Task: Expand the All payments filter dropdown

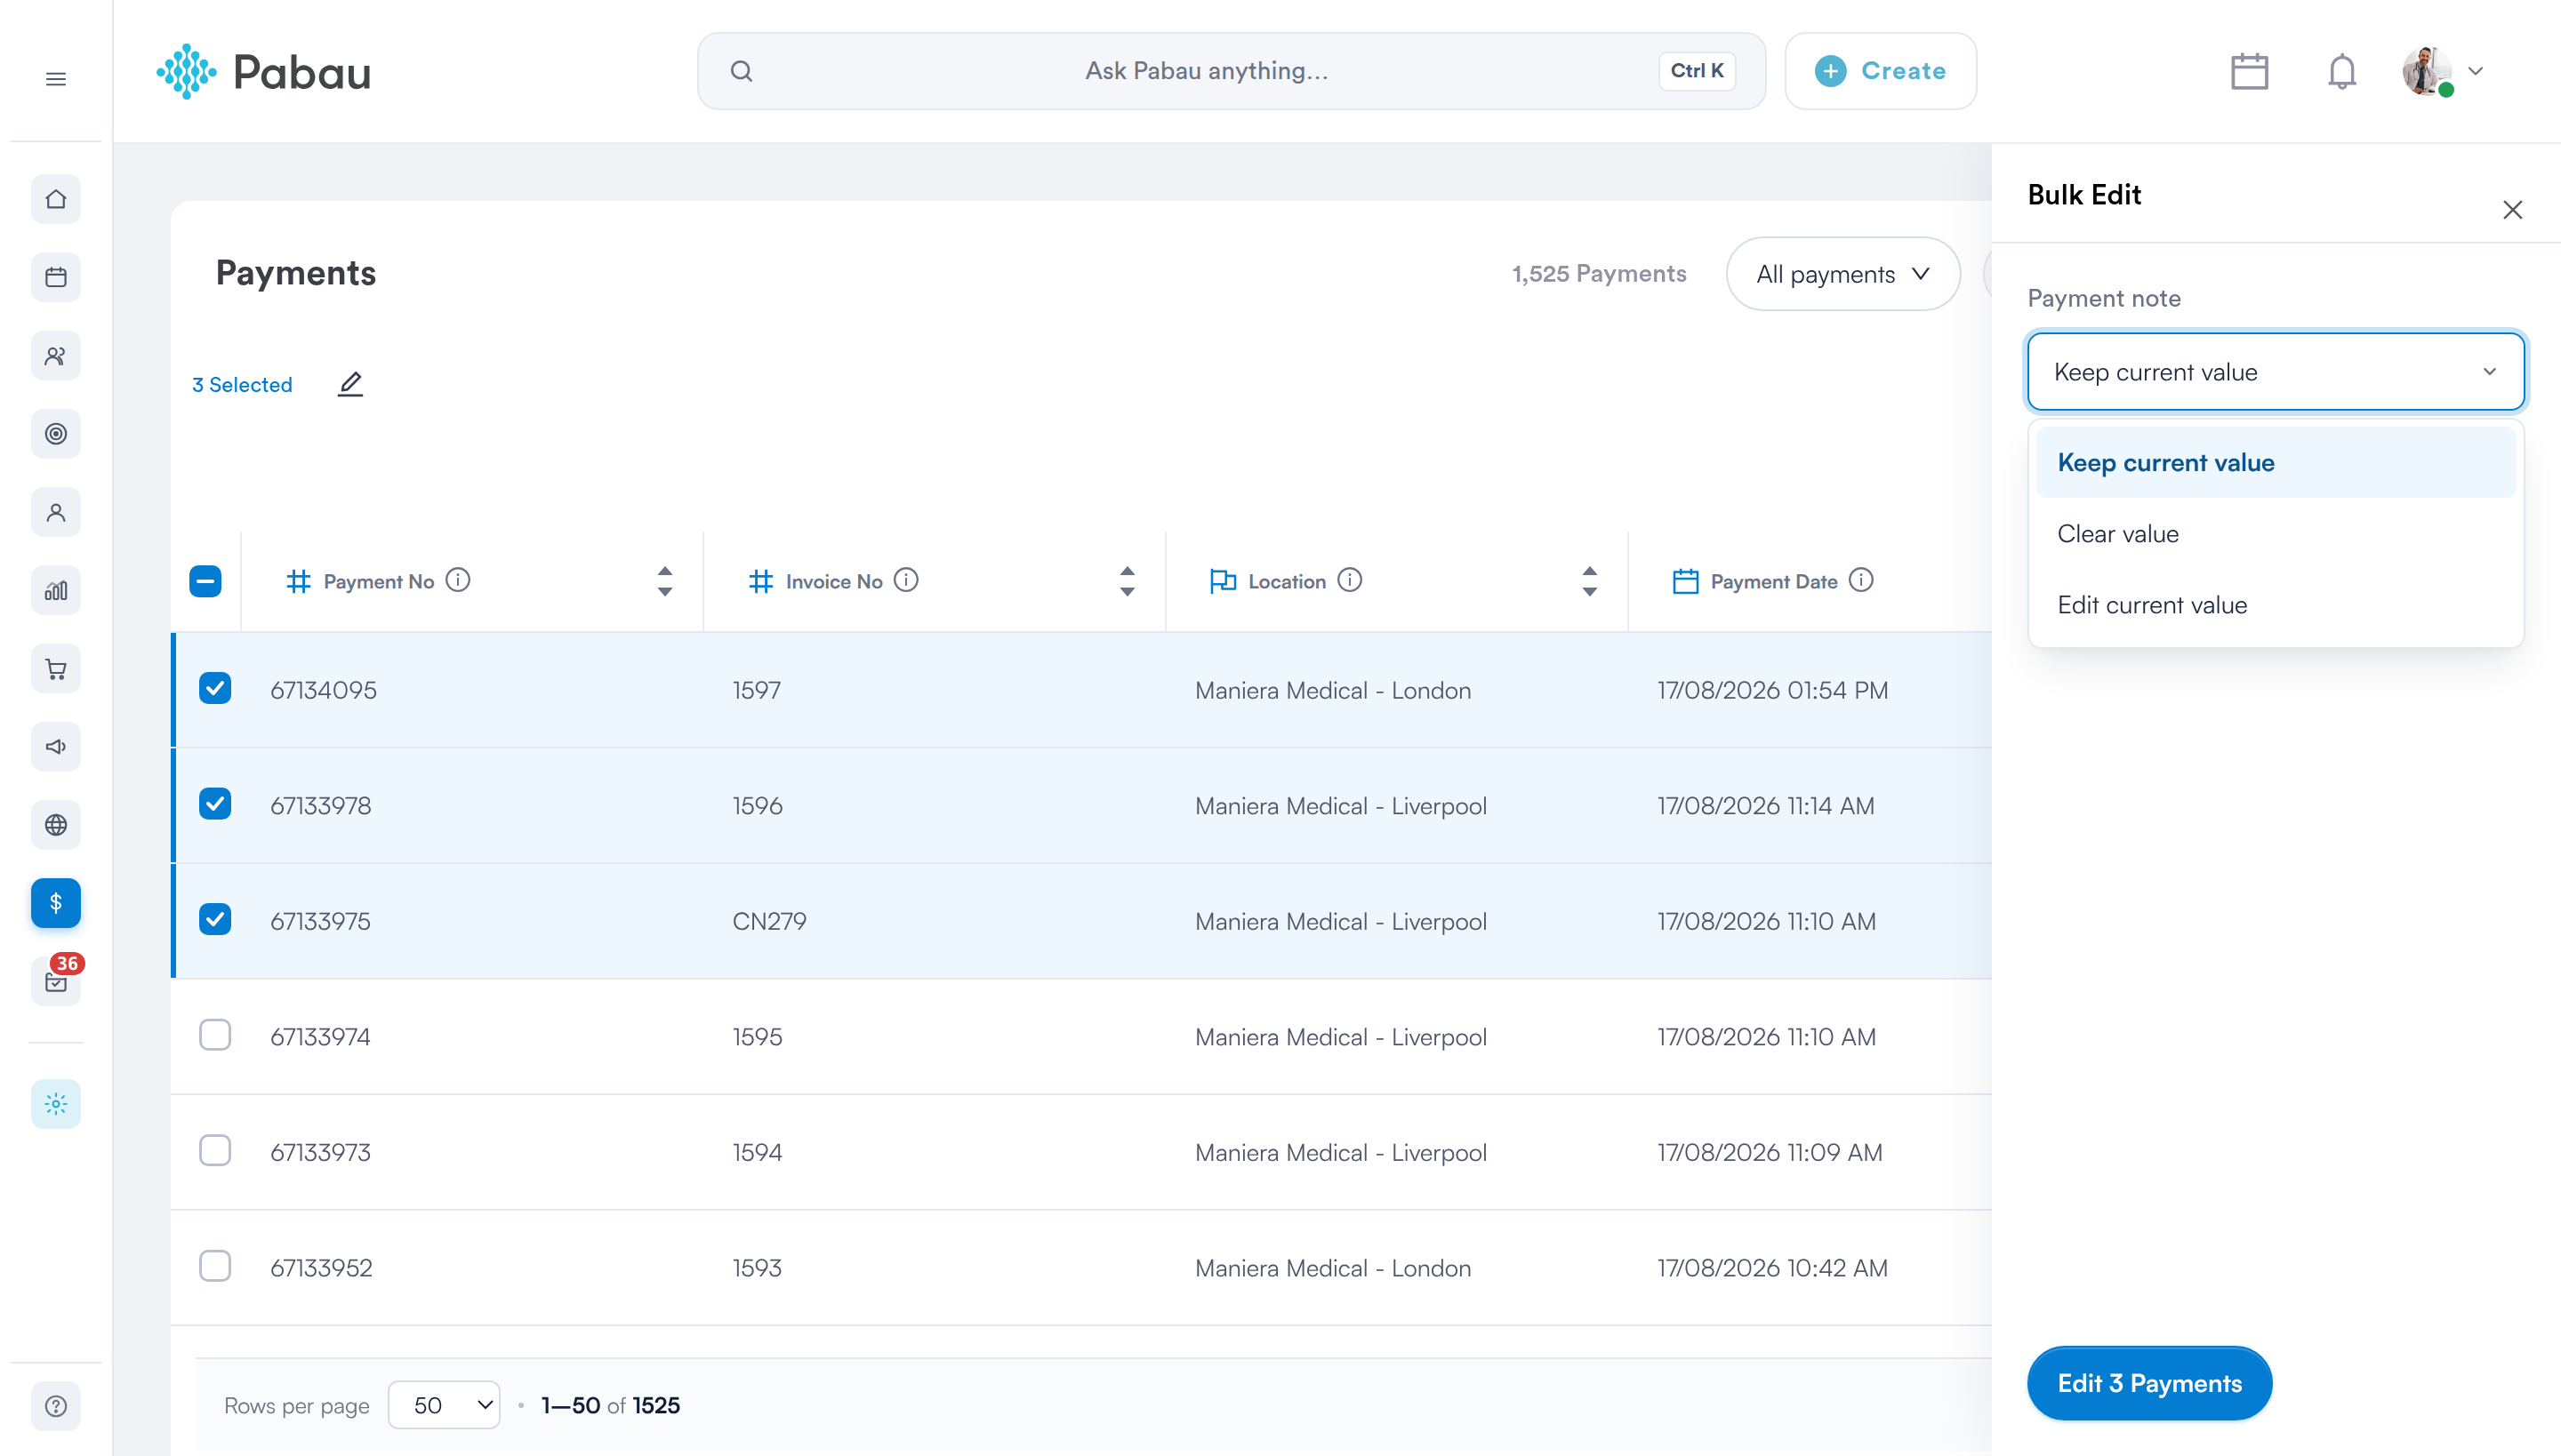Action: point(1842,274)
